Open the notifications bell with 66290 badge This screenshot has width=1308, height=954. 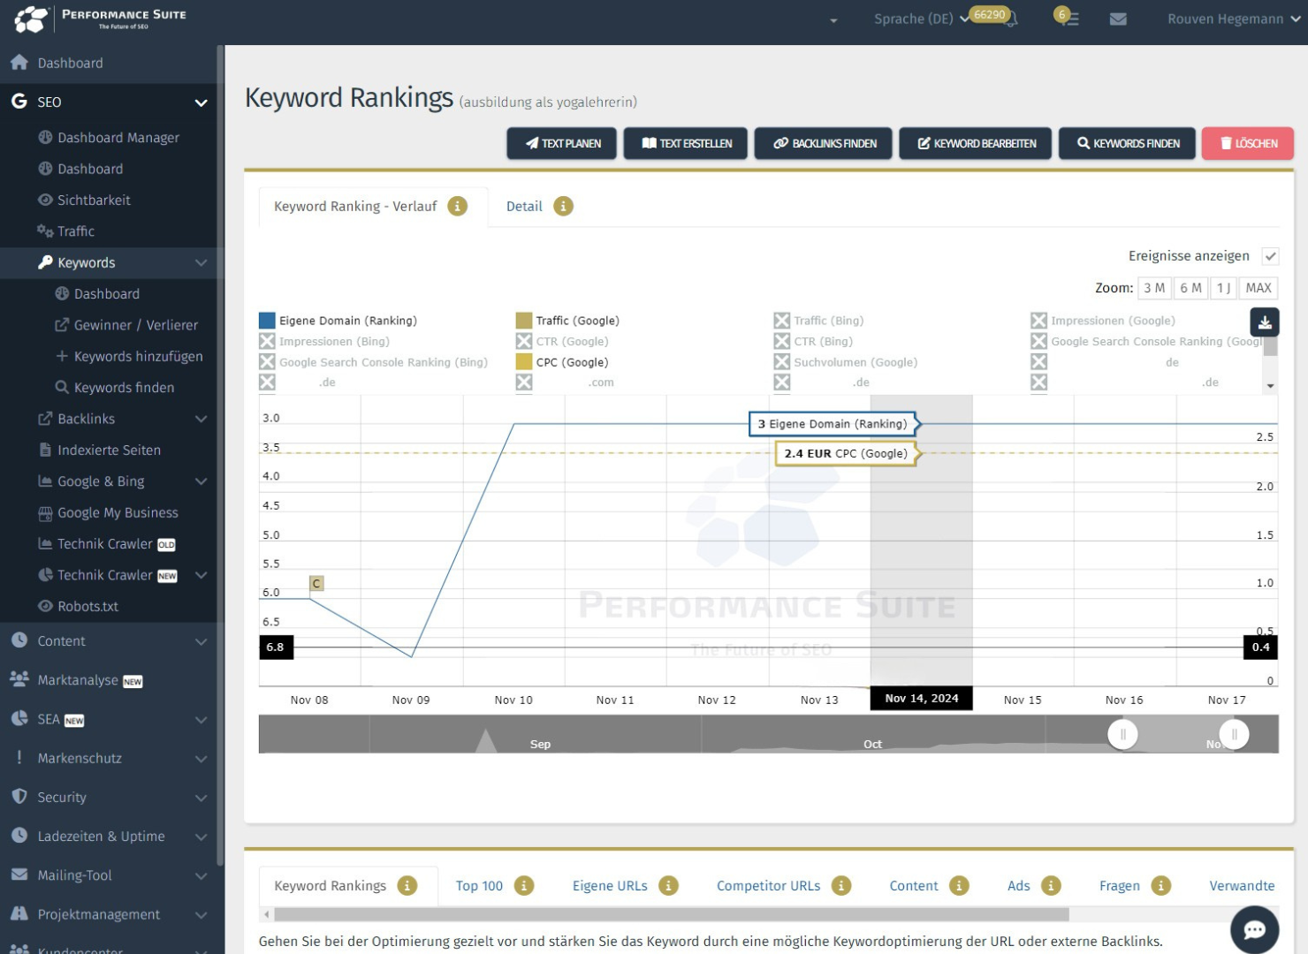1011,19
